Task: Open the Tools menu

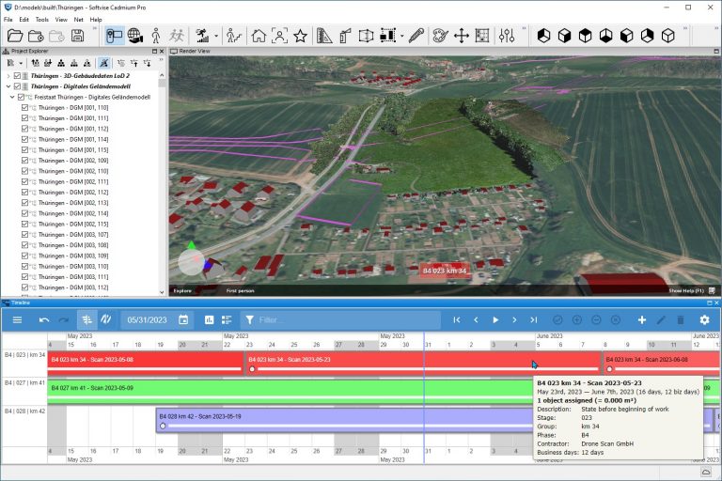Action: (x=41, y=19)
